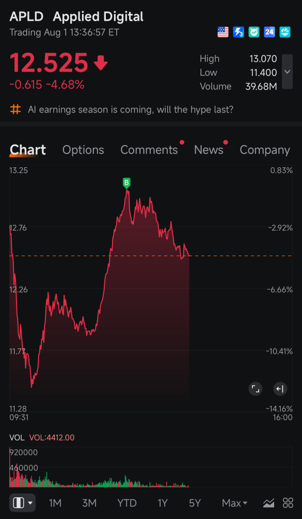The image size is (302, 519).
Task: Open AI earnings season hype topic
Action: pos(131,109)
